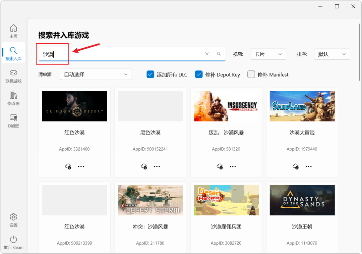Click cloud download icon for 红色沙漠 3321460
Viewport: 362px width, 254px height.
pyautogui.click(x=68, y=166)
